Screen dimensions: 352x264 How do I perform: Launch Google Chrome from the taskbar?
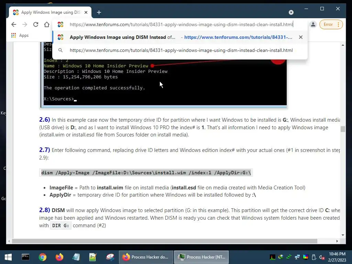[42, 257]
